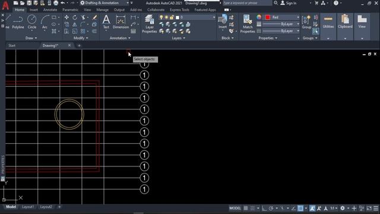The image size is (380, 214).
Task: Activate the Rotate tool
Action: click(75, 17)
